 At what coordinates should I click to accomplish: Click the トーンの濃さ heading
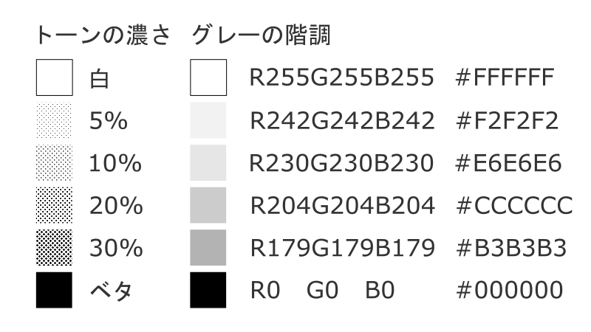point(103,35)
